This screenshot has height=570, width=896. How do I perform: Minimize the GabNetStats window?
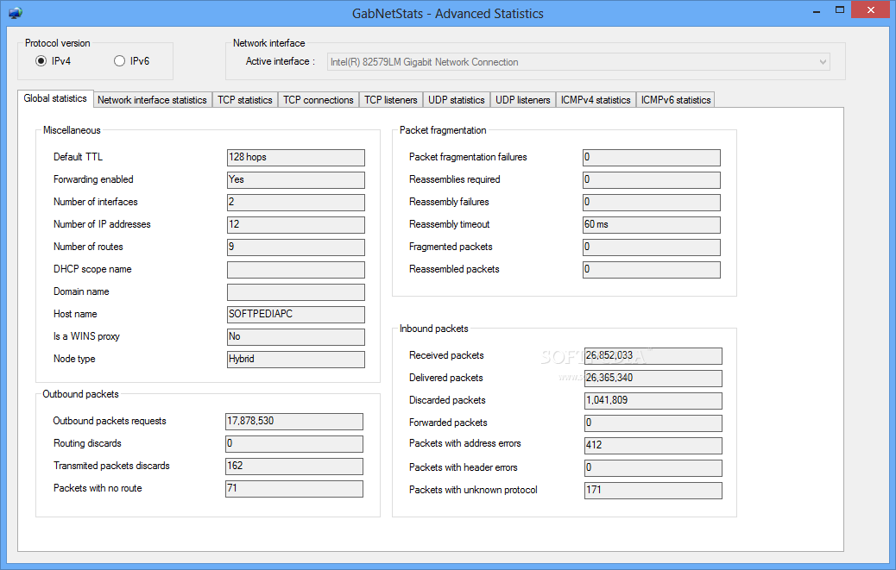click(816, 10)
